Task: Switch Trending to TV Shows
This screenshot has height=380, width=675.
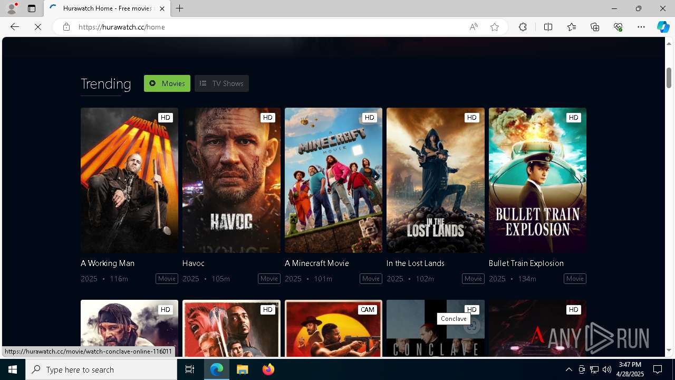Action: (x=221, y=83)
